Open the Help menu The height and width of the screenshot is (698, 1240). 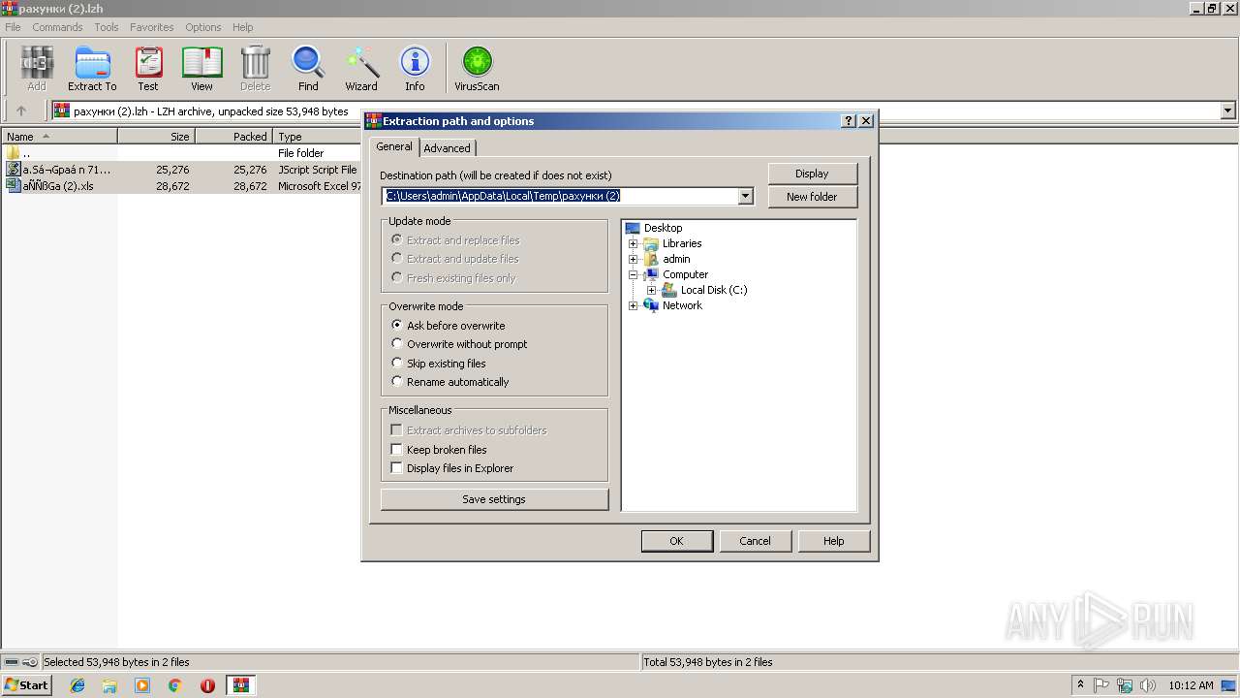(243, 27)
